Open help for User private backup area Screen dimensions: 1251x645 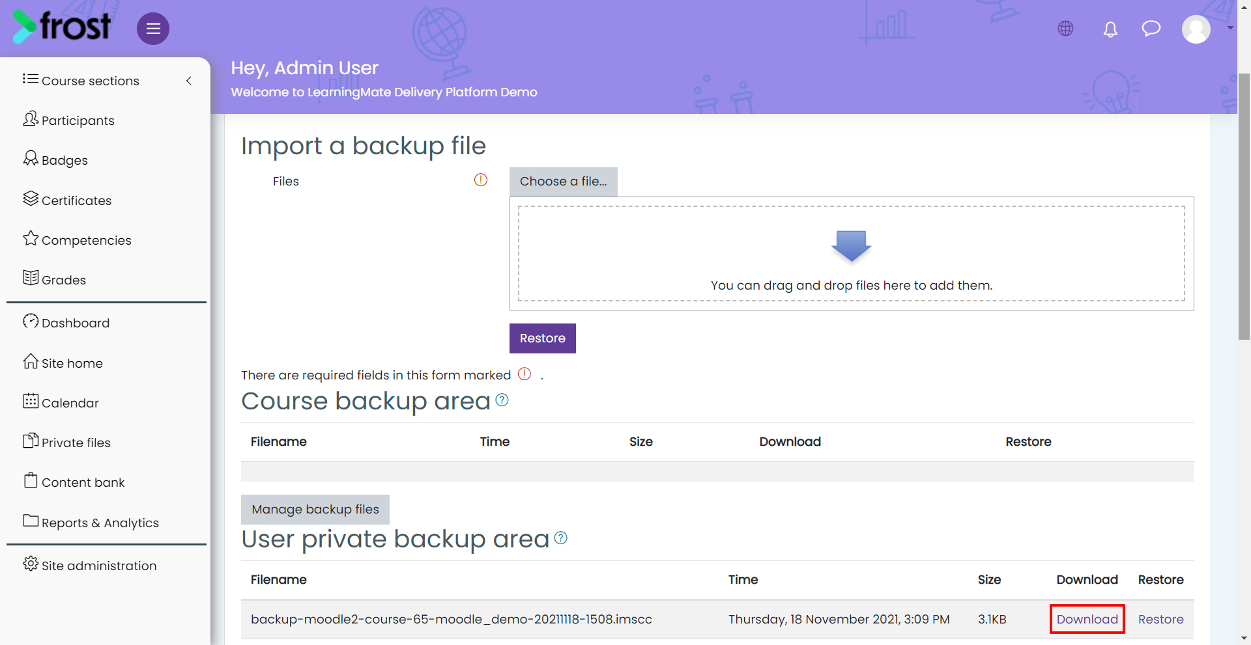coord(561,538)
